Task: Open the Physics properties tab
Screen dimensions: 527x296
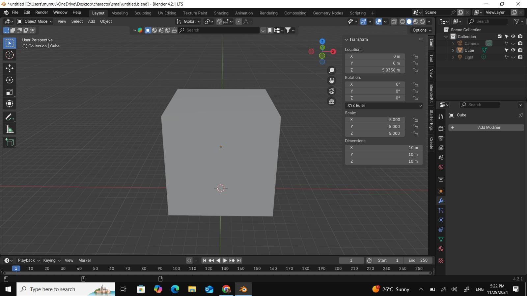Action: [441, 220]
